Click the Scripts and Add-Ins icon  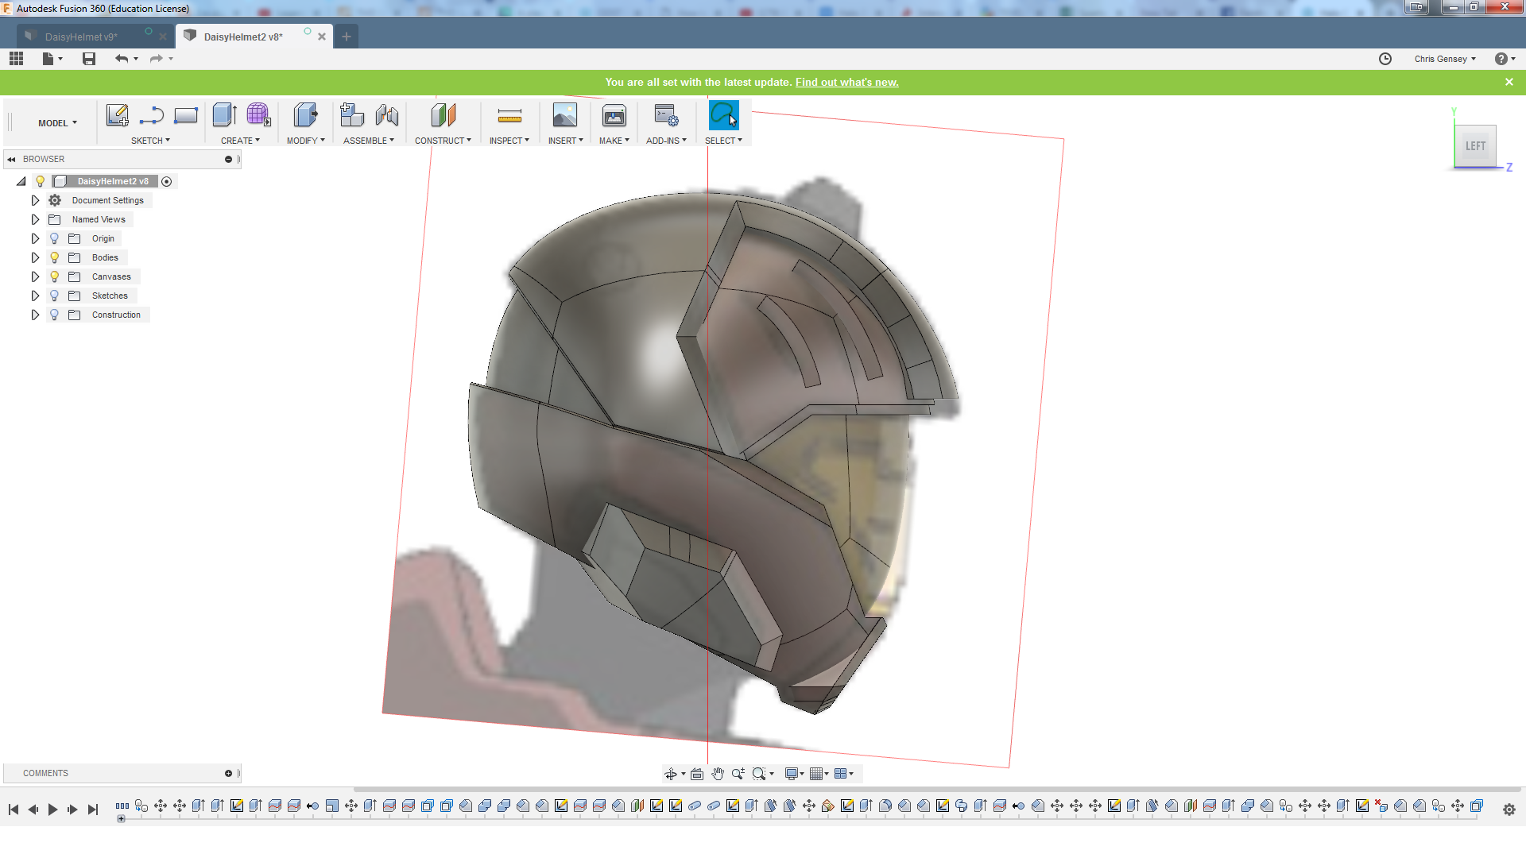(665, 116)
